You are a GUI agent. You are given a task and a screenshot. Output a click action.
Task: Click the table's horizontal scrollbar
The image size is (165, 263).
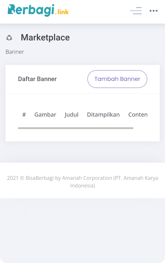[75, 128]
